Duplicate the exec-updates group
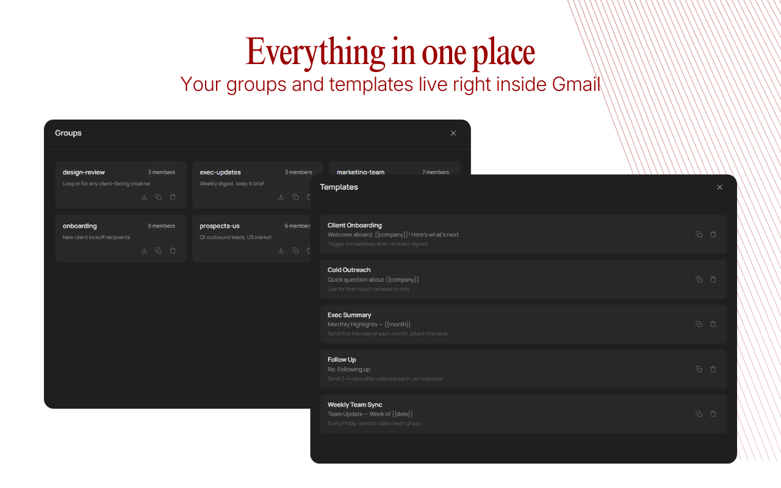Viewport: 781px width, 488px height. [295, 196]
